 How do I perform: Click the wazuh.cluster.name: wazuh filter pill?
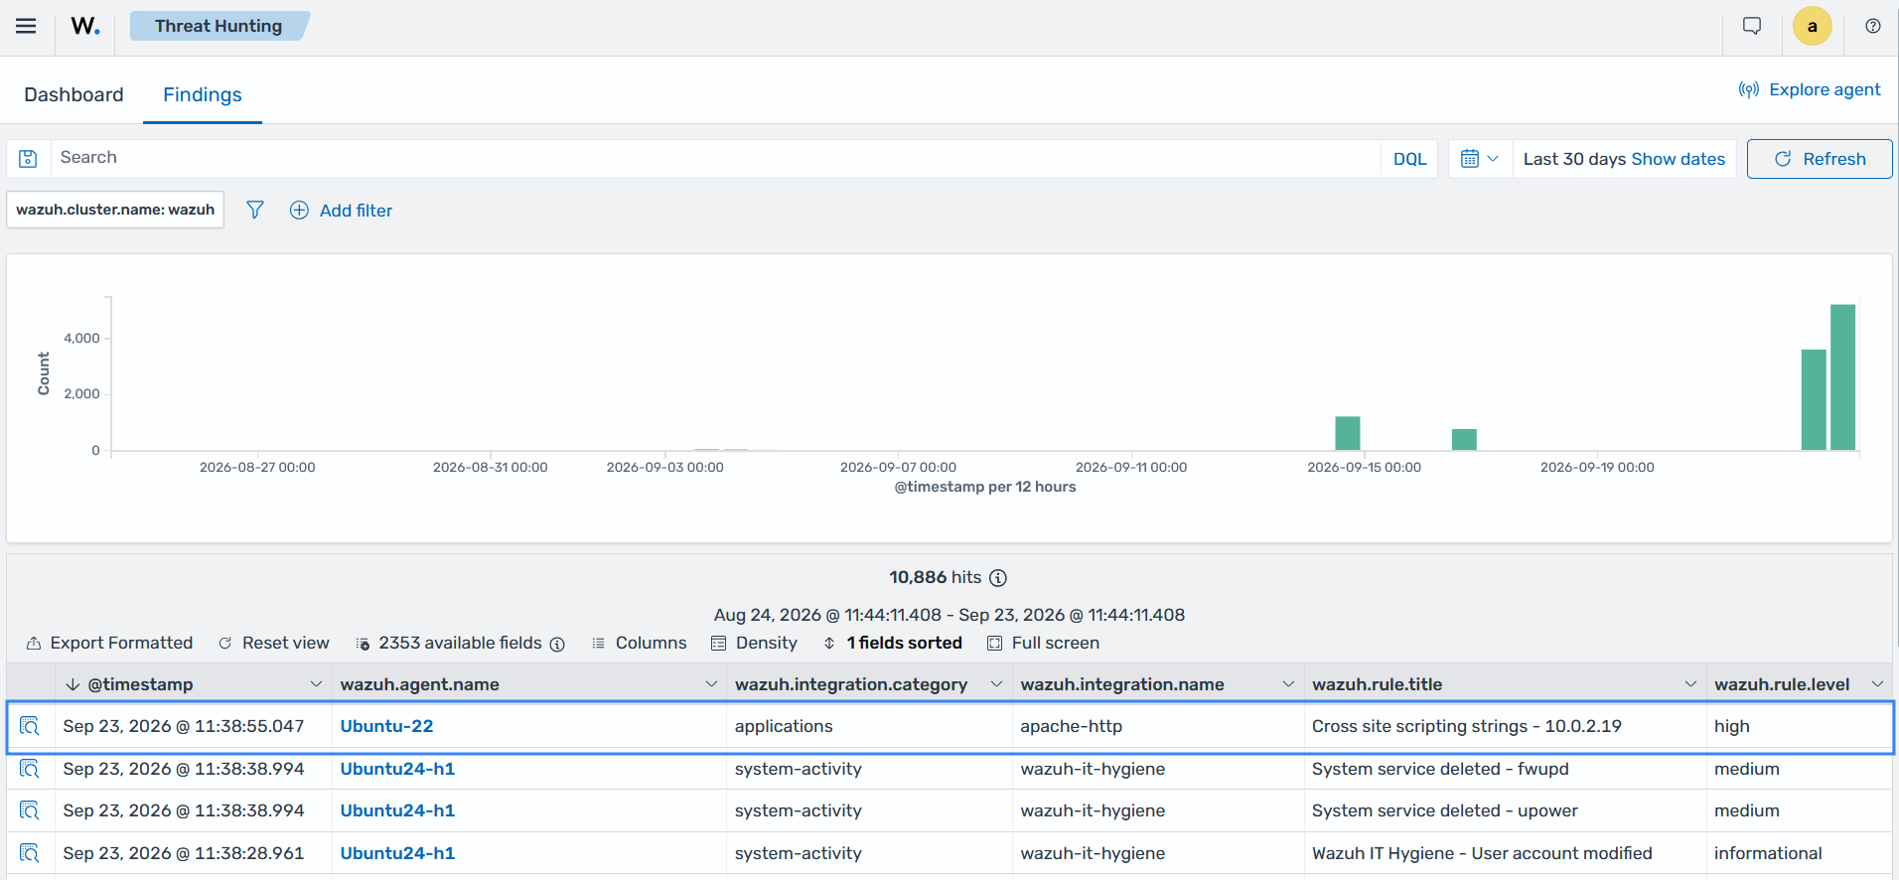click(x=115, y=210)
